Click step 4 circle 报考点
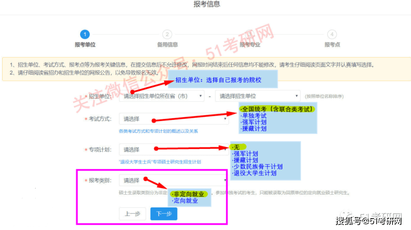Viewport: 411px width, 230px height. tap(332, 34)
